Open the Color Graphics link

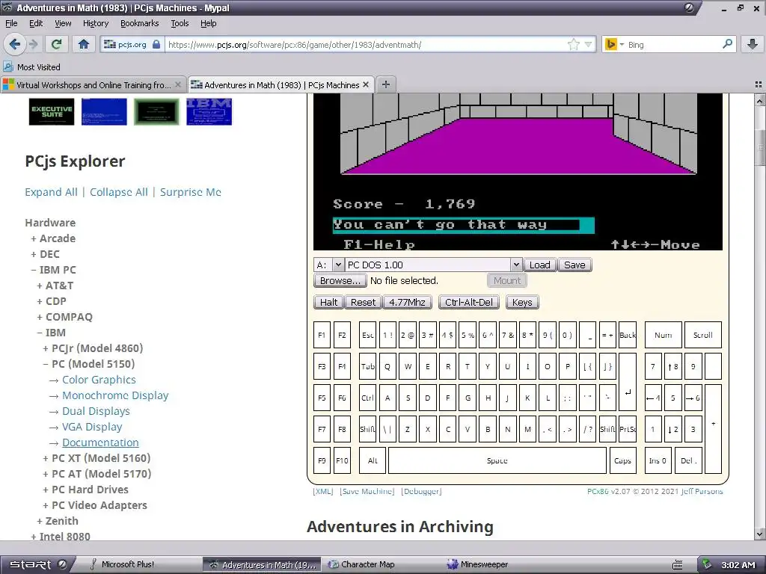coord(99,380)
